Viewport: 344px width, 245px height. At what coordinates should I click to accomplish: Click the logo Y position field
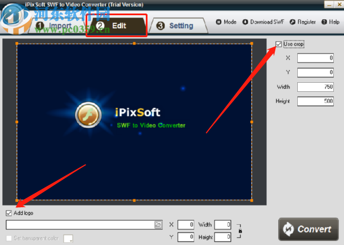coord(186,237)
